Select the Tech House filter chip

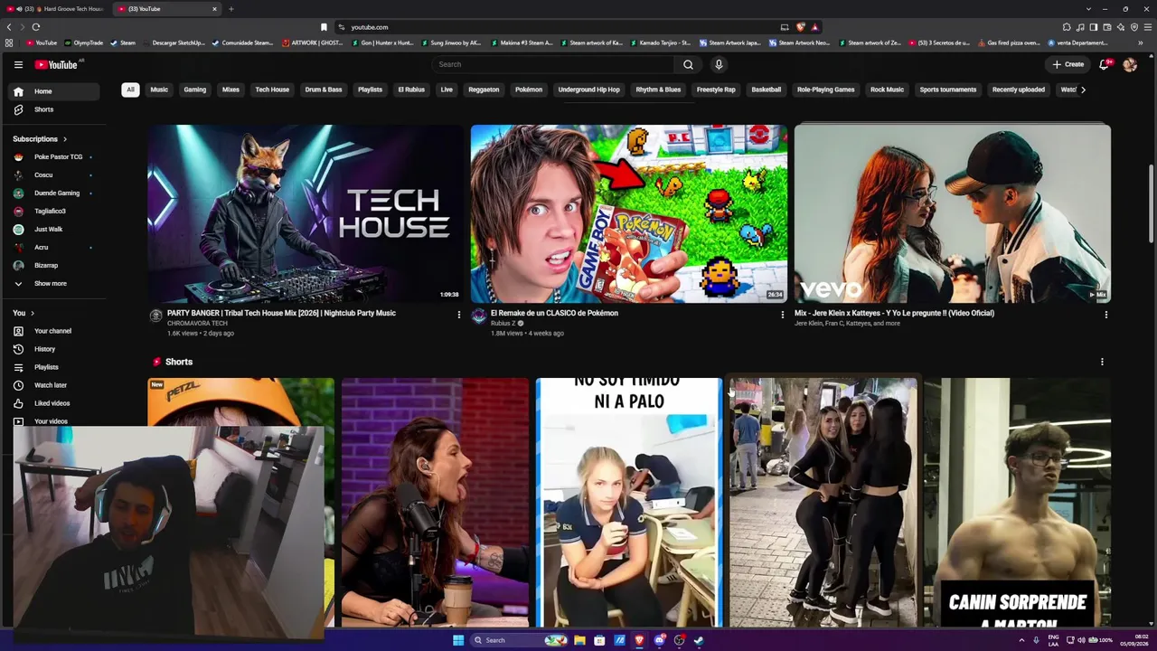(x=272, y=90)
